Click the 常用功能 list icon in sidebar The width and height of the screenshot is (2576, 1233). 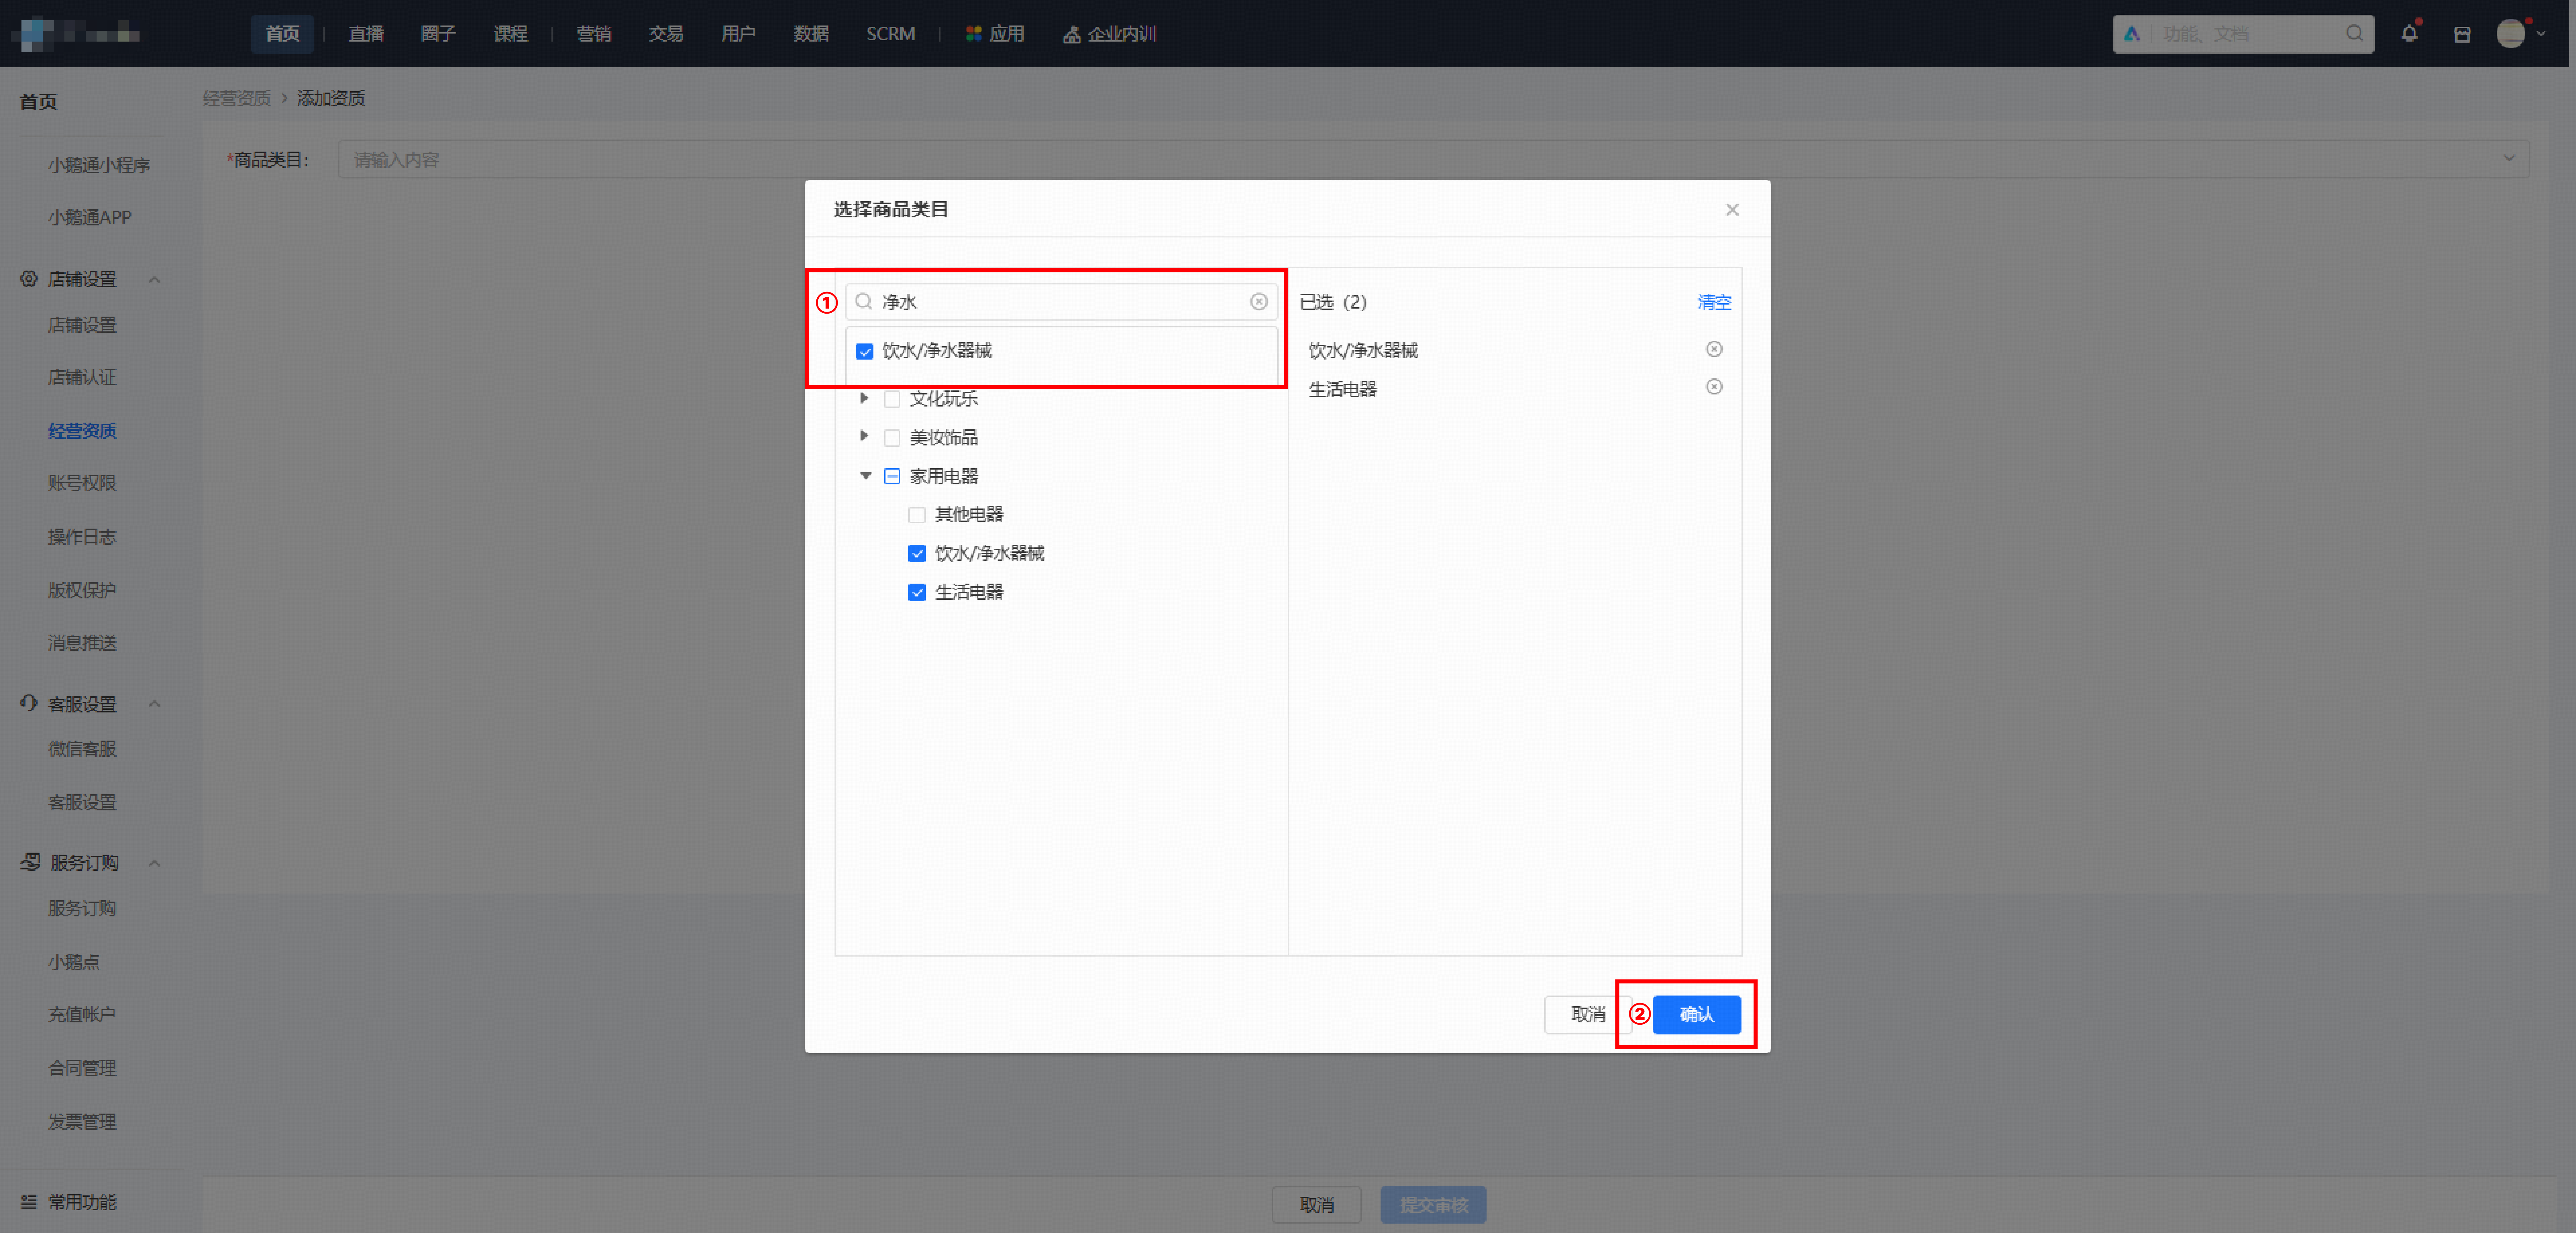[x=29, y=1202]
